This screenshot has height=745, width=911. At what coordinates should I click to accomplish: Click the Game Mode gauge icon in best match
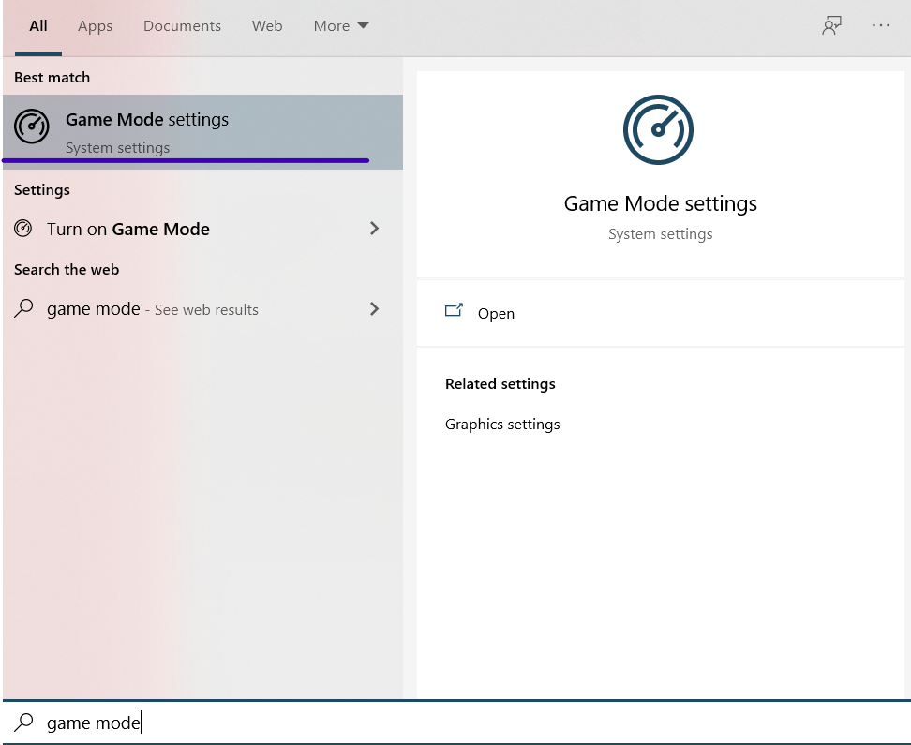(31, 127)
